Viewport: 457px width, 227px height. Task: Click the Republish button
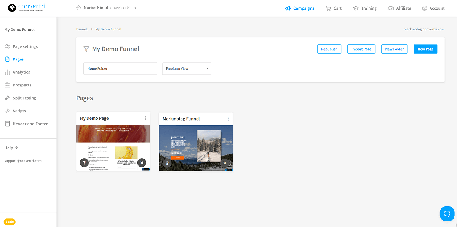(329, 49)
